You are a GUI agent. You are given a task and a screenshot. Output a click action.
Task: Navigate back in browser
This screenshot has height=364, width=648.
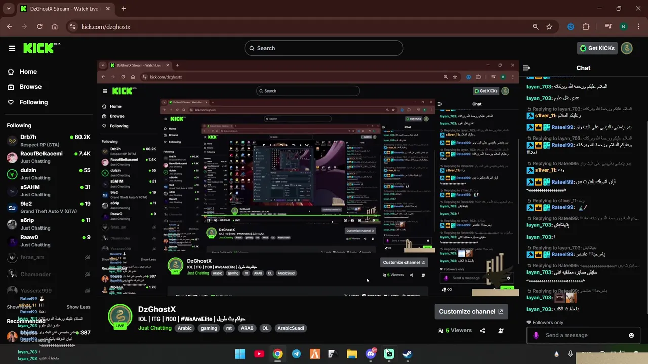coord(10,27)
